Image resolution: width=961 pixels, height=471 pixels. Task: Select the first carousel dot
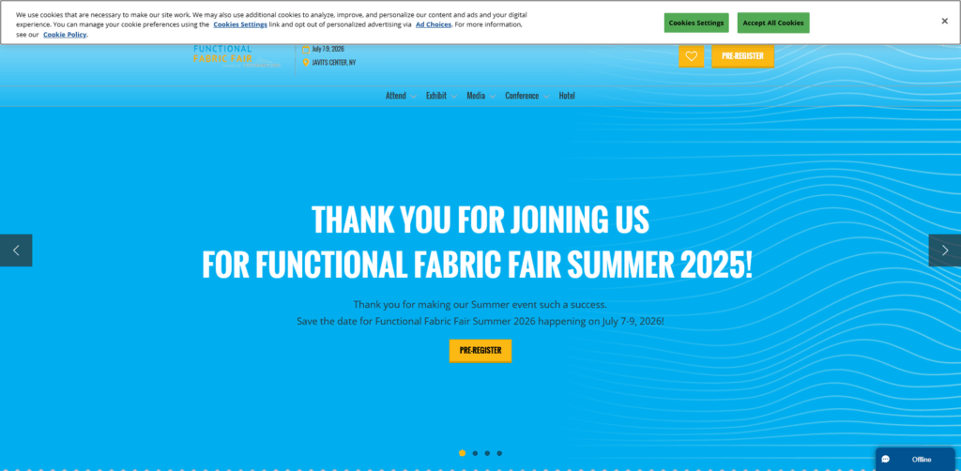point(463,453)
